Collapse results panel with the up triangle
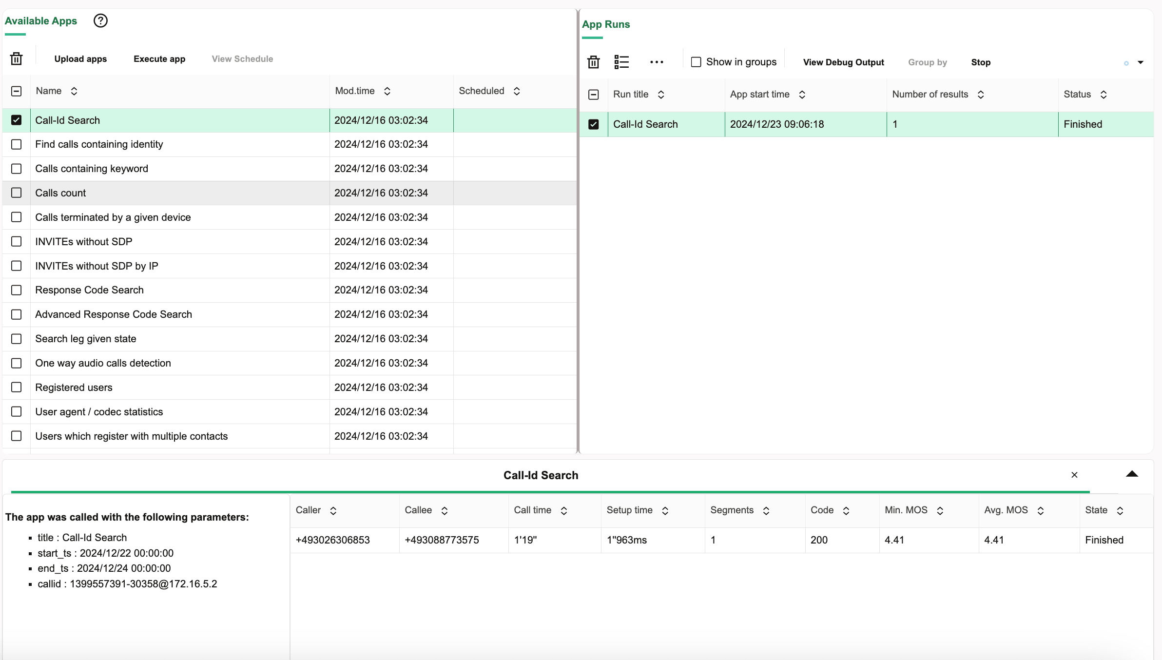 tap(1132, 474)
